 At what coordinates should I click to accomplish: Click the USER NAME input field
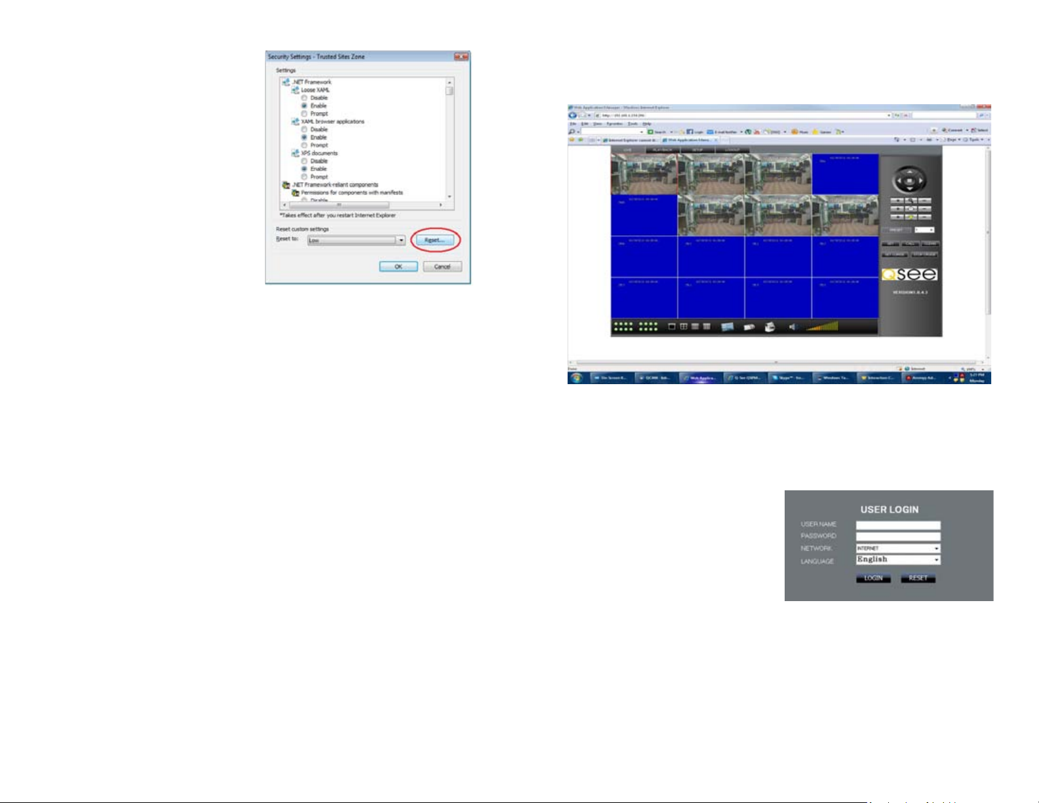pos(898,525)
